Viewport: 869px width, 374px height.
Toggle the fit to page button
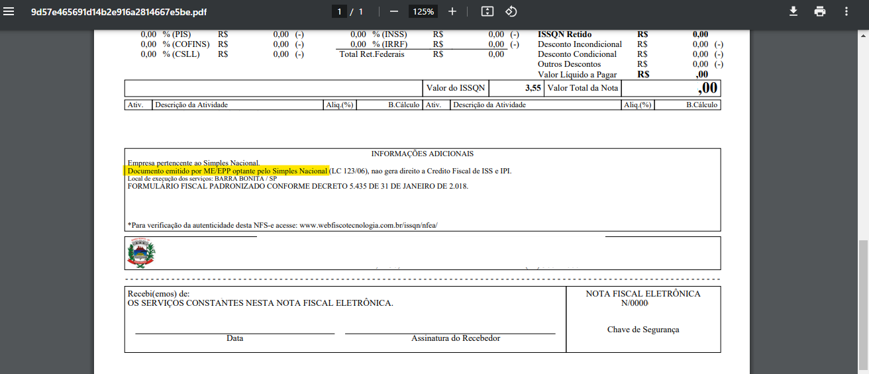487,11
